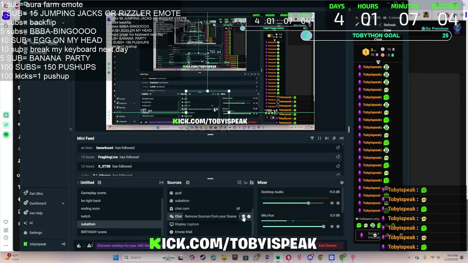
Task: Click the Go Premium link
Action: click(435, 28)
